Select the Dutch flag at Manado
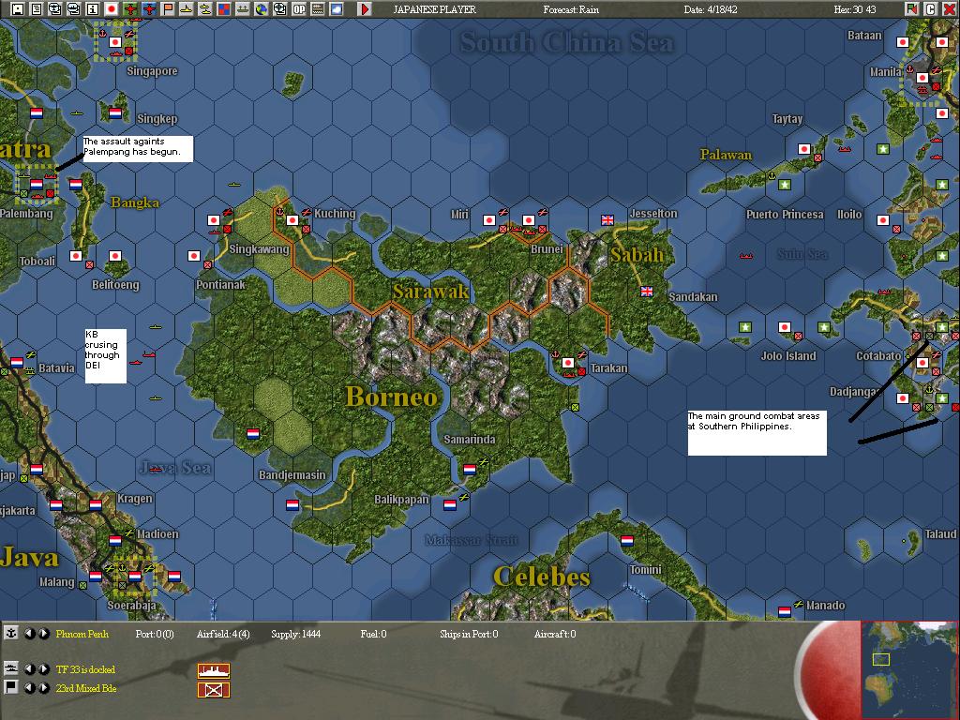960x720 pixels. 785,611
